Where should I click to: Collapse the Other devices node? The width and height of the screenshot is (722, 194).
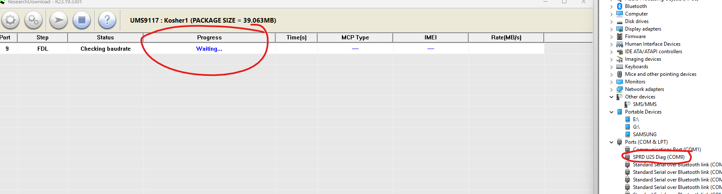tap(611, 97)
